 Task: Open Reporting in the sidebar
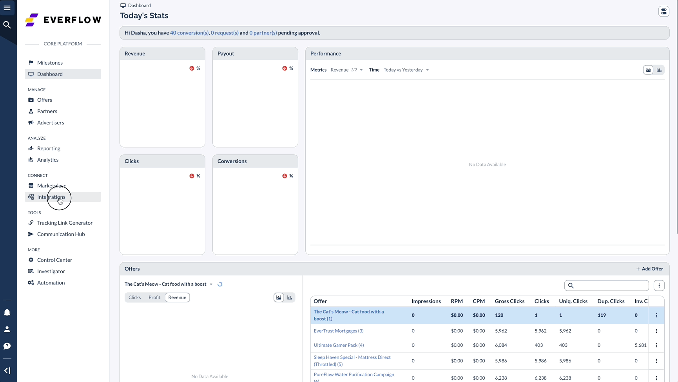63,148
